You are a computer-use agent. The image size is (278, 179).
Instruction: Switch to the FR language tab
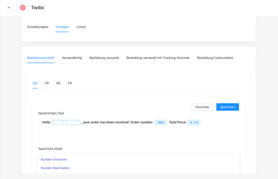70,83
